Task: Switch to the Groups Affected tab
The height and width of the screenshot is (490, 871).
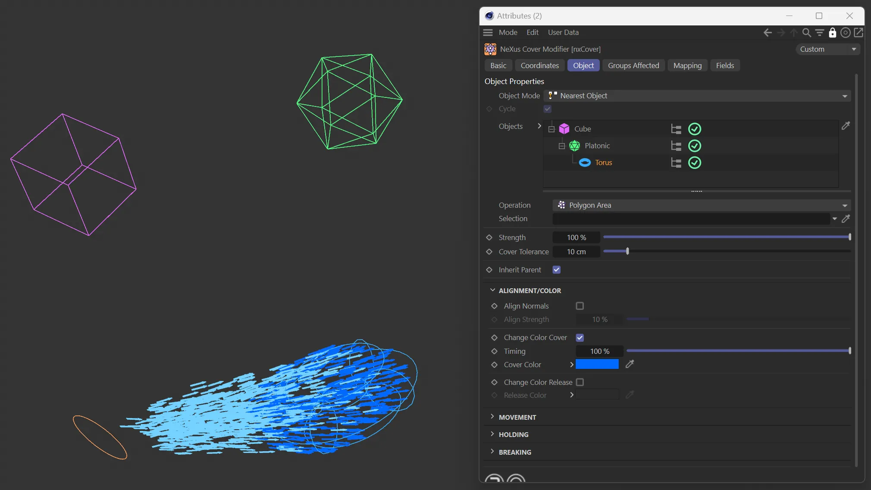Action: [633, 66]
